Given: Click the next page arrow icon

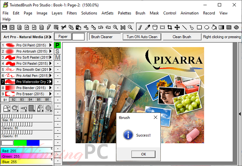Looking at the screenshot, I should [x=34, y=27].
